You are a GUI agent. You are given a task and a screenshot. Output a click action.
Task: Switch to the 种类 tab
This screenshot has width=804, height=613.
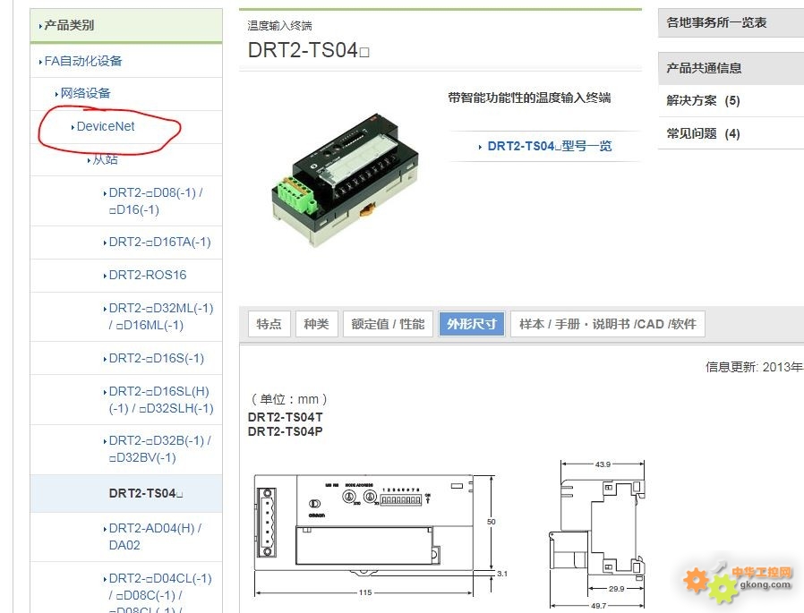click(316, 324)
